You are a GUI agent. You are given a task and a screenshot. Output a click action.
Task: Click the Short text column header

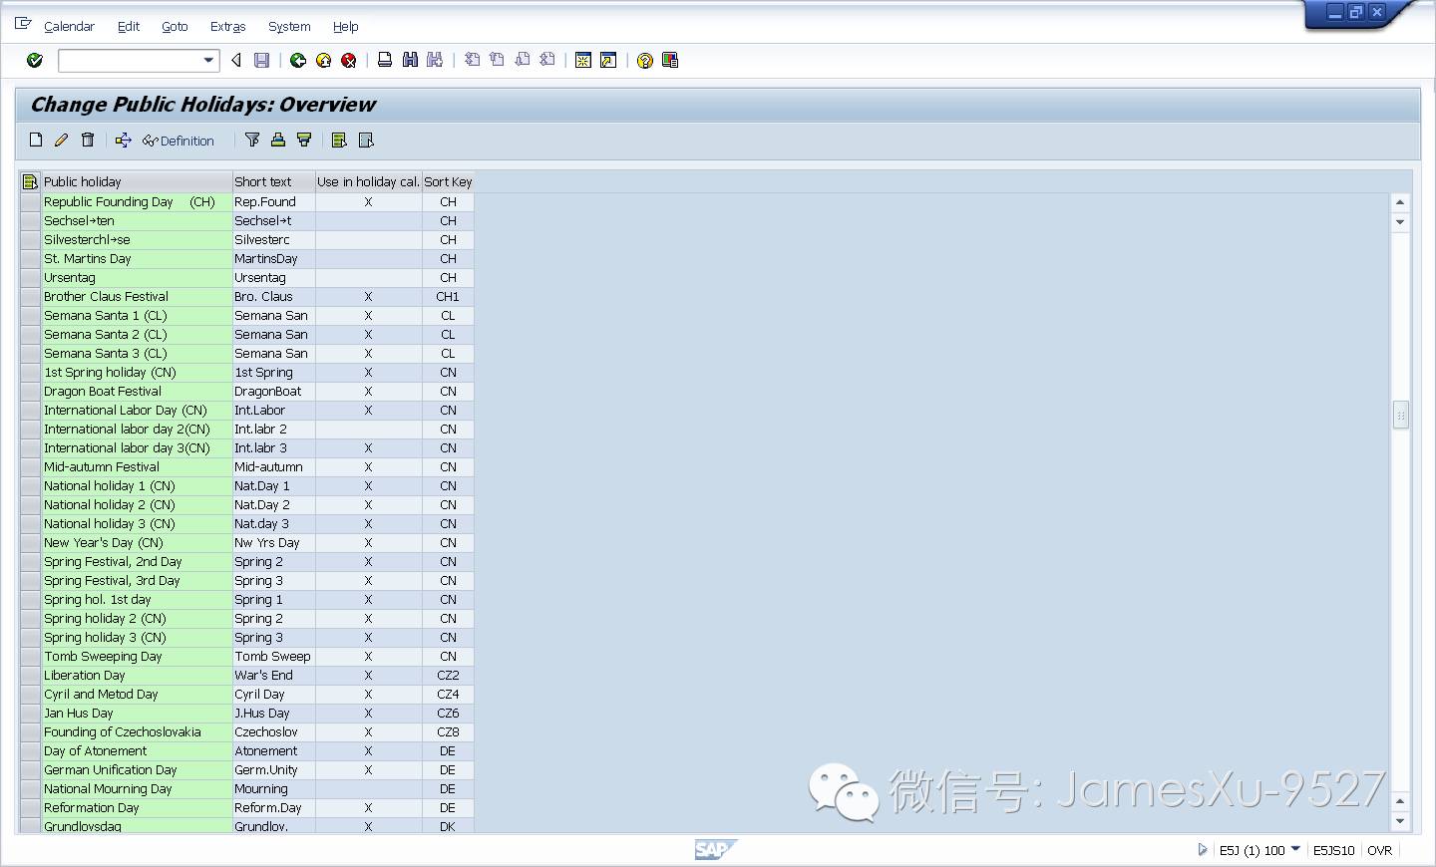[273, 182]
